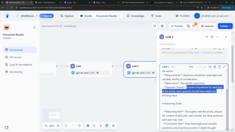This screenshot has height=132, width=235.
Task: Switch to hand pan mode
Action: point(107,126)
